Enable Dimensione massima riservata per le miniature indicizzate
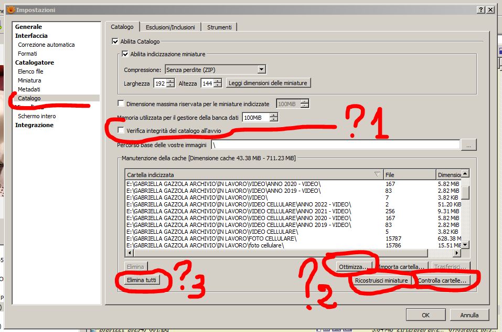 [121, 103]
